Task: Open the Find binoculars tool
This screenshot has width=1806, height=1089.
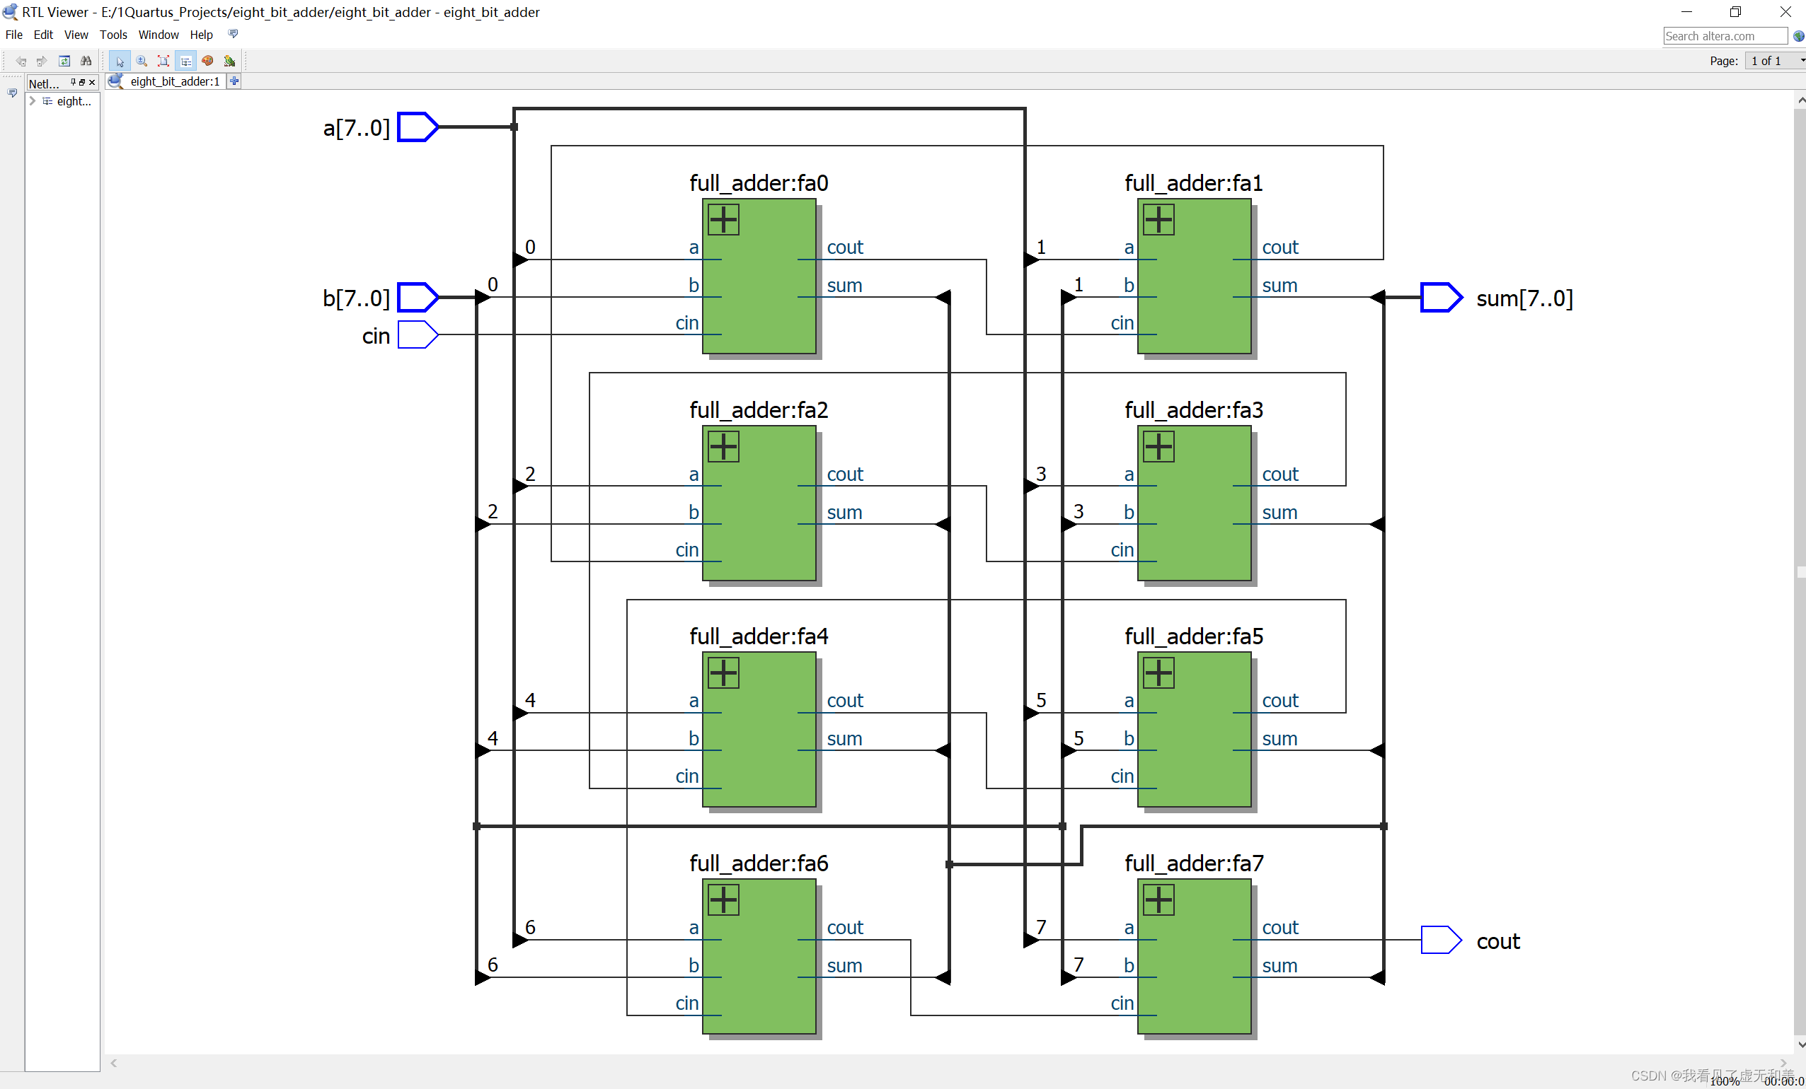Action: pyautogui.click(x=86, y=62)
